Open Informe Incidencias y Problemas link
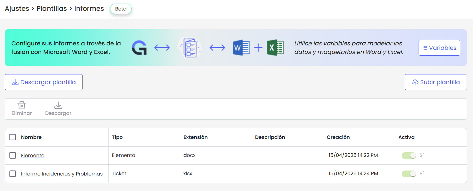Screen dimensions: 473x191 pyautogui.click(x=62, y=174)
